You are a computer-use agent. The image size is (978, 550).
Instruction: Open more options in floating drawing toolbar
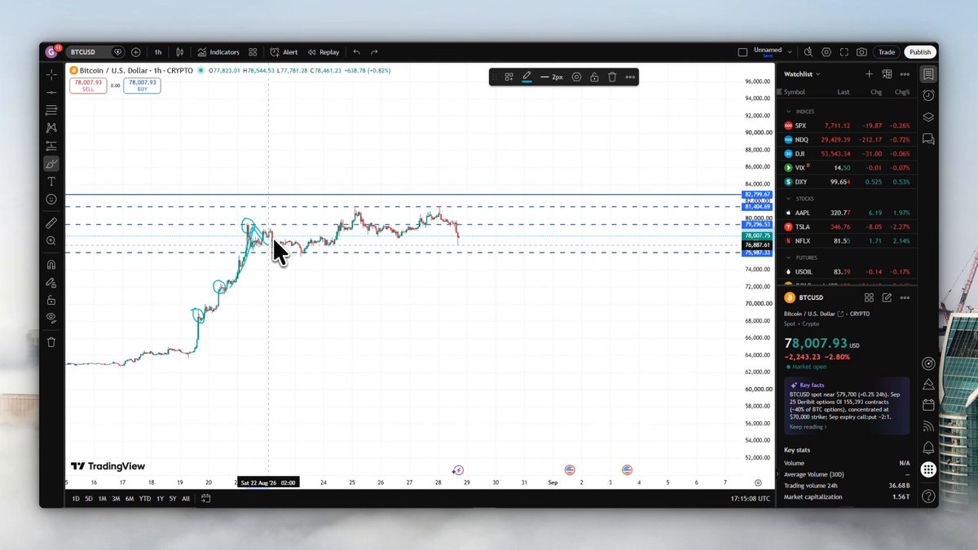[630, 77]
